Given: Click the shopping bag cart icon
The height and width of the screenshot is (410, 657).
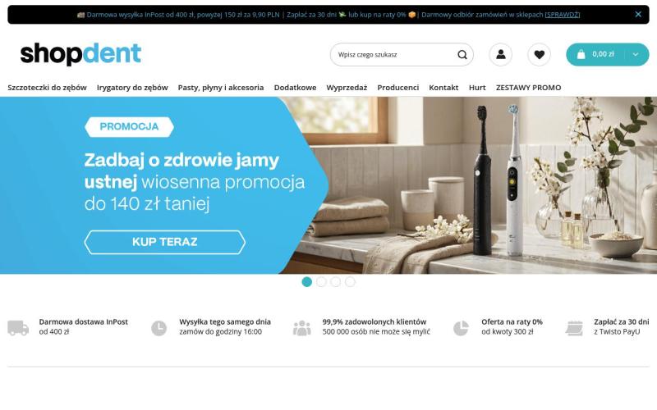Looking at the screenshot, I should [x=581, y=54].
